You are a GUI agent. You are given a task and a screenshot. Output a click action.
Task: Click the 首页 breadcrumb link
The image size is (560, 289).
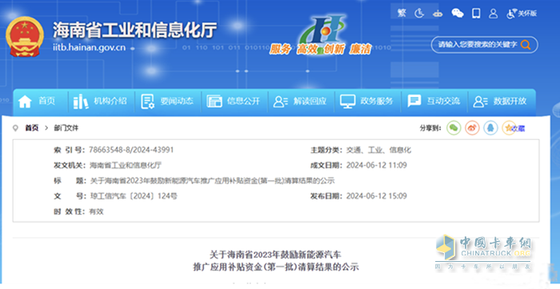coord(31,128)
